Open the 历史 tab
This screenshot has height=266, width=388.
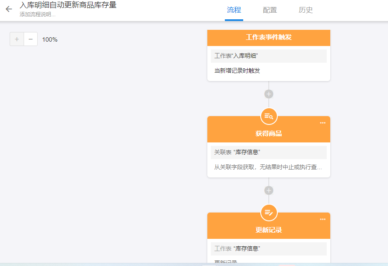306,10
